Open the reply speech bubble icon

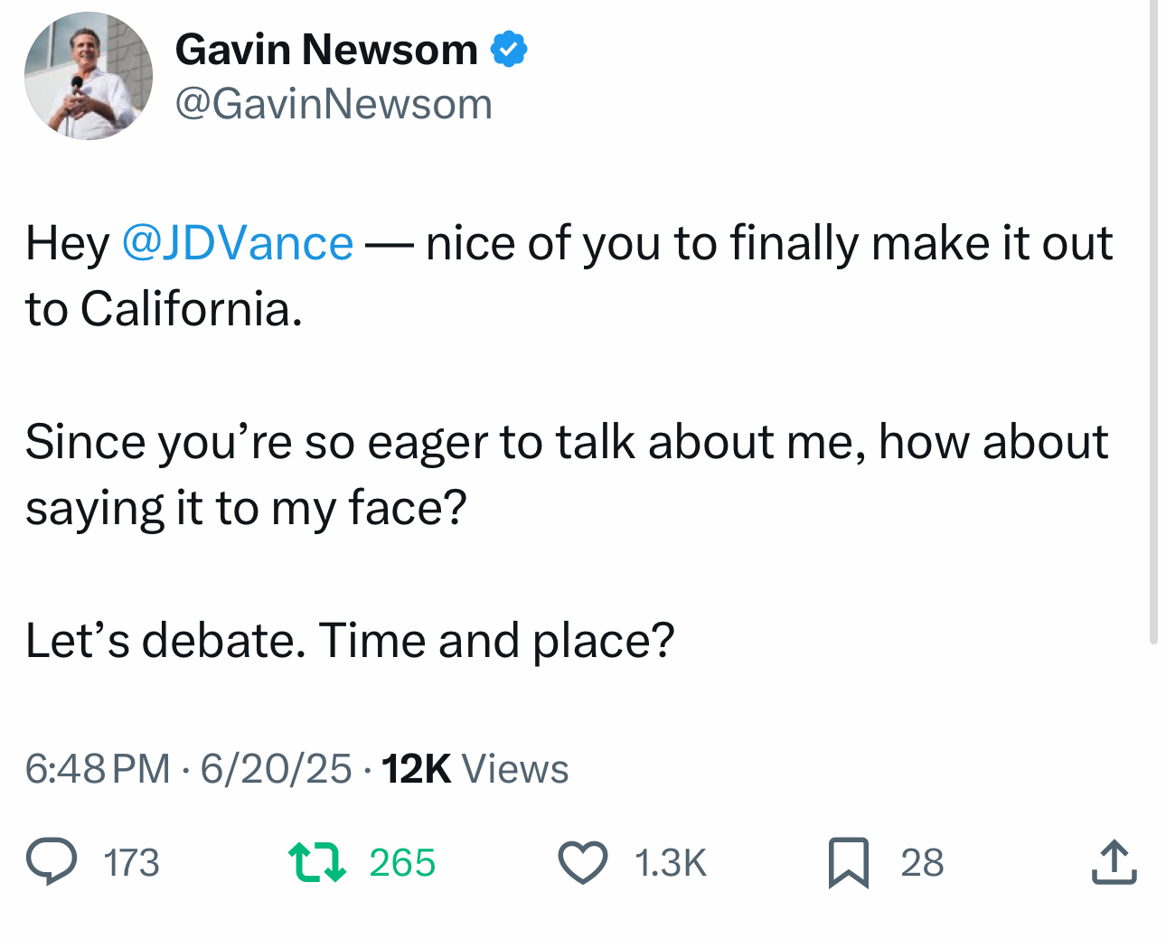[52, 861]
